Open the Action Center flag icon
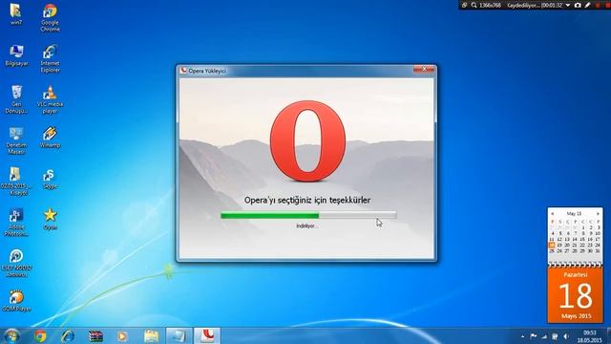611x344 pixels. (x=534, y=336)
